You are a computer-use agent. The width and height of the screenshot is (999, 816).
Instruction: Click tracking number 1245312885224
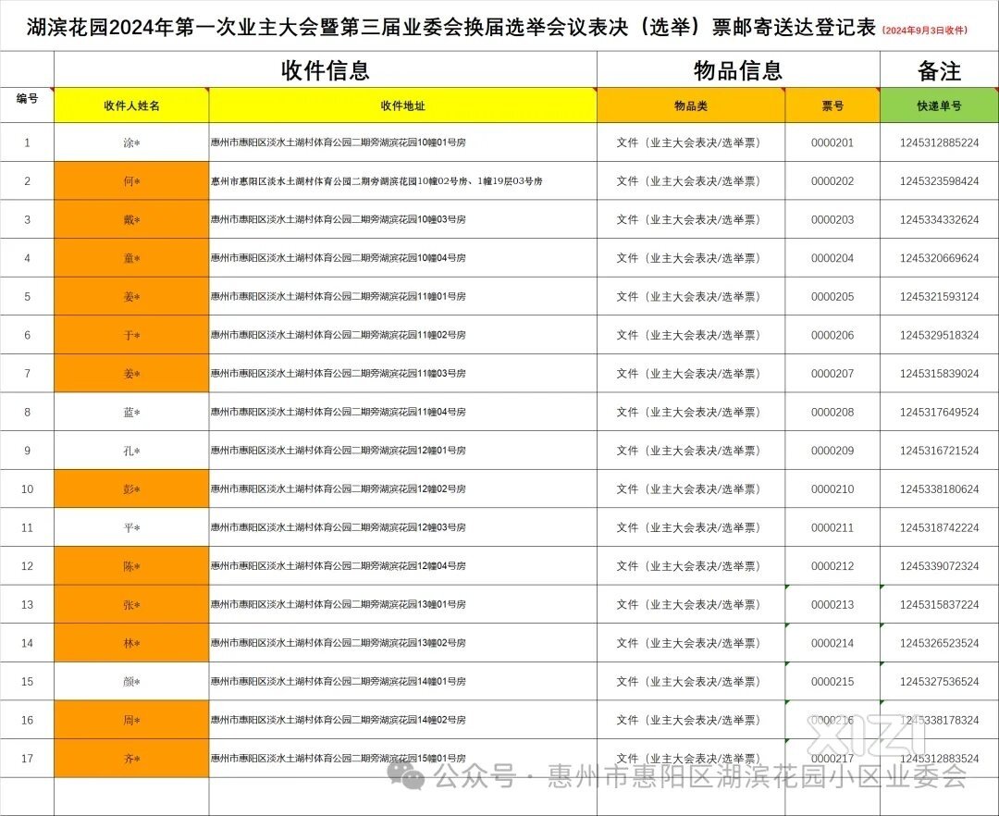click(x=939, y=142)
